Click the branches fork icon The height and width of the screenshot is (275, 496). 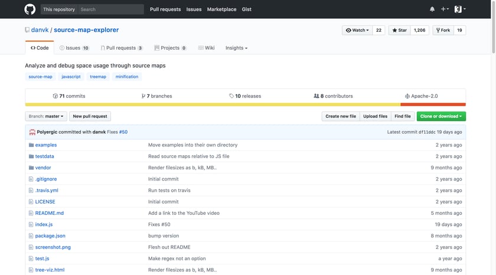pyautogui.click(x=143, y=96)
